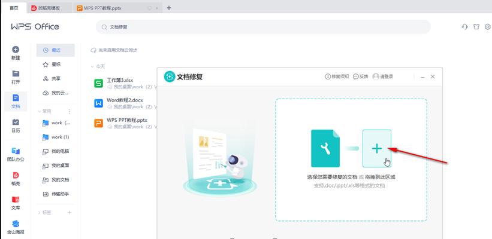Open the settings gear icon at top right

click(488, 27)
